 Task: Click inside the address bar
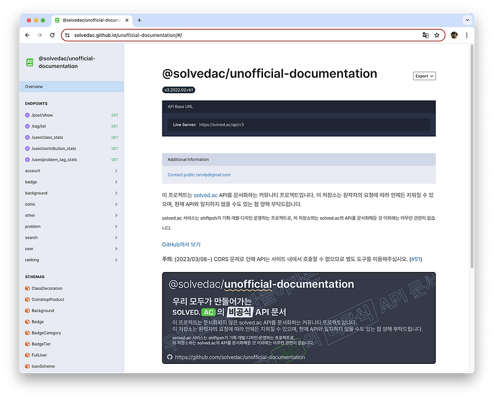pyautogui.click(x=185, y=35)
